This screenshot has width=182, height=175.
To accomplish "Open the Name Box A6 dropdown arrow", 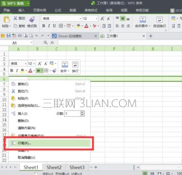I will (31, 43).
